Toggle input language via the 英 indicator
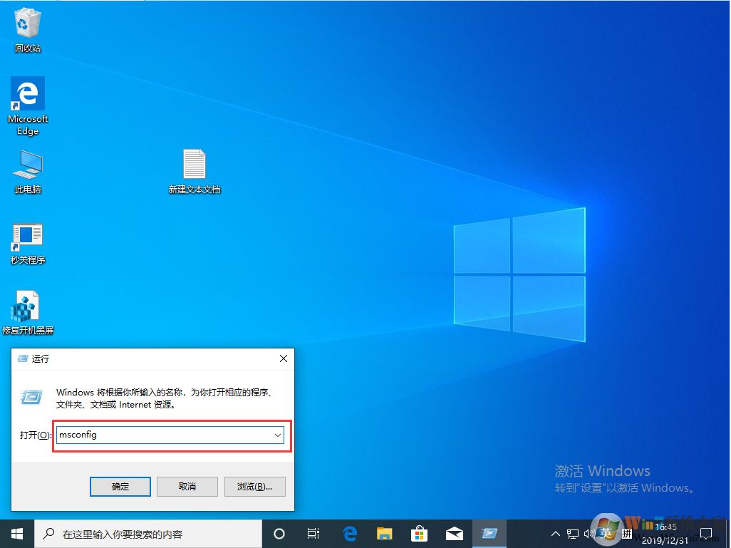This screenshot has height=548, width=731. tap(606, 533)
